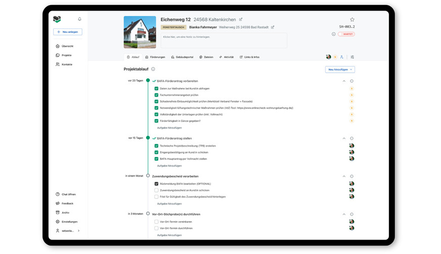Collapse BAFA-Förderantrag stellen section

coord(344,139)
